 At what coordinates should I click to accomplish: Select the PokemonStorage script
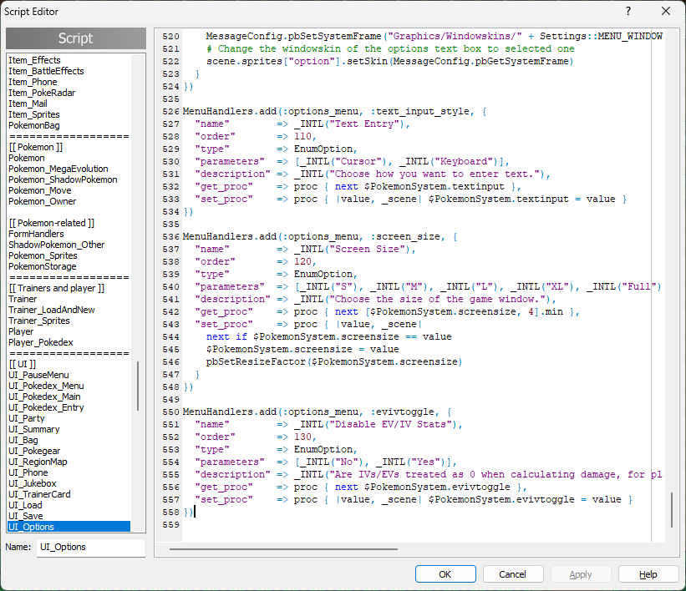tap(42, 266)
